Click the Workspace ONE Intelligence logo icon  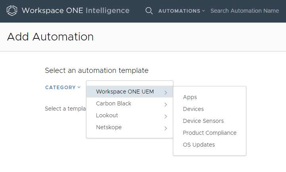(x=12, y=11)
